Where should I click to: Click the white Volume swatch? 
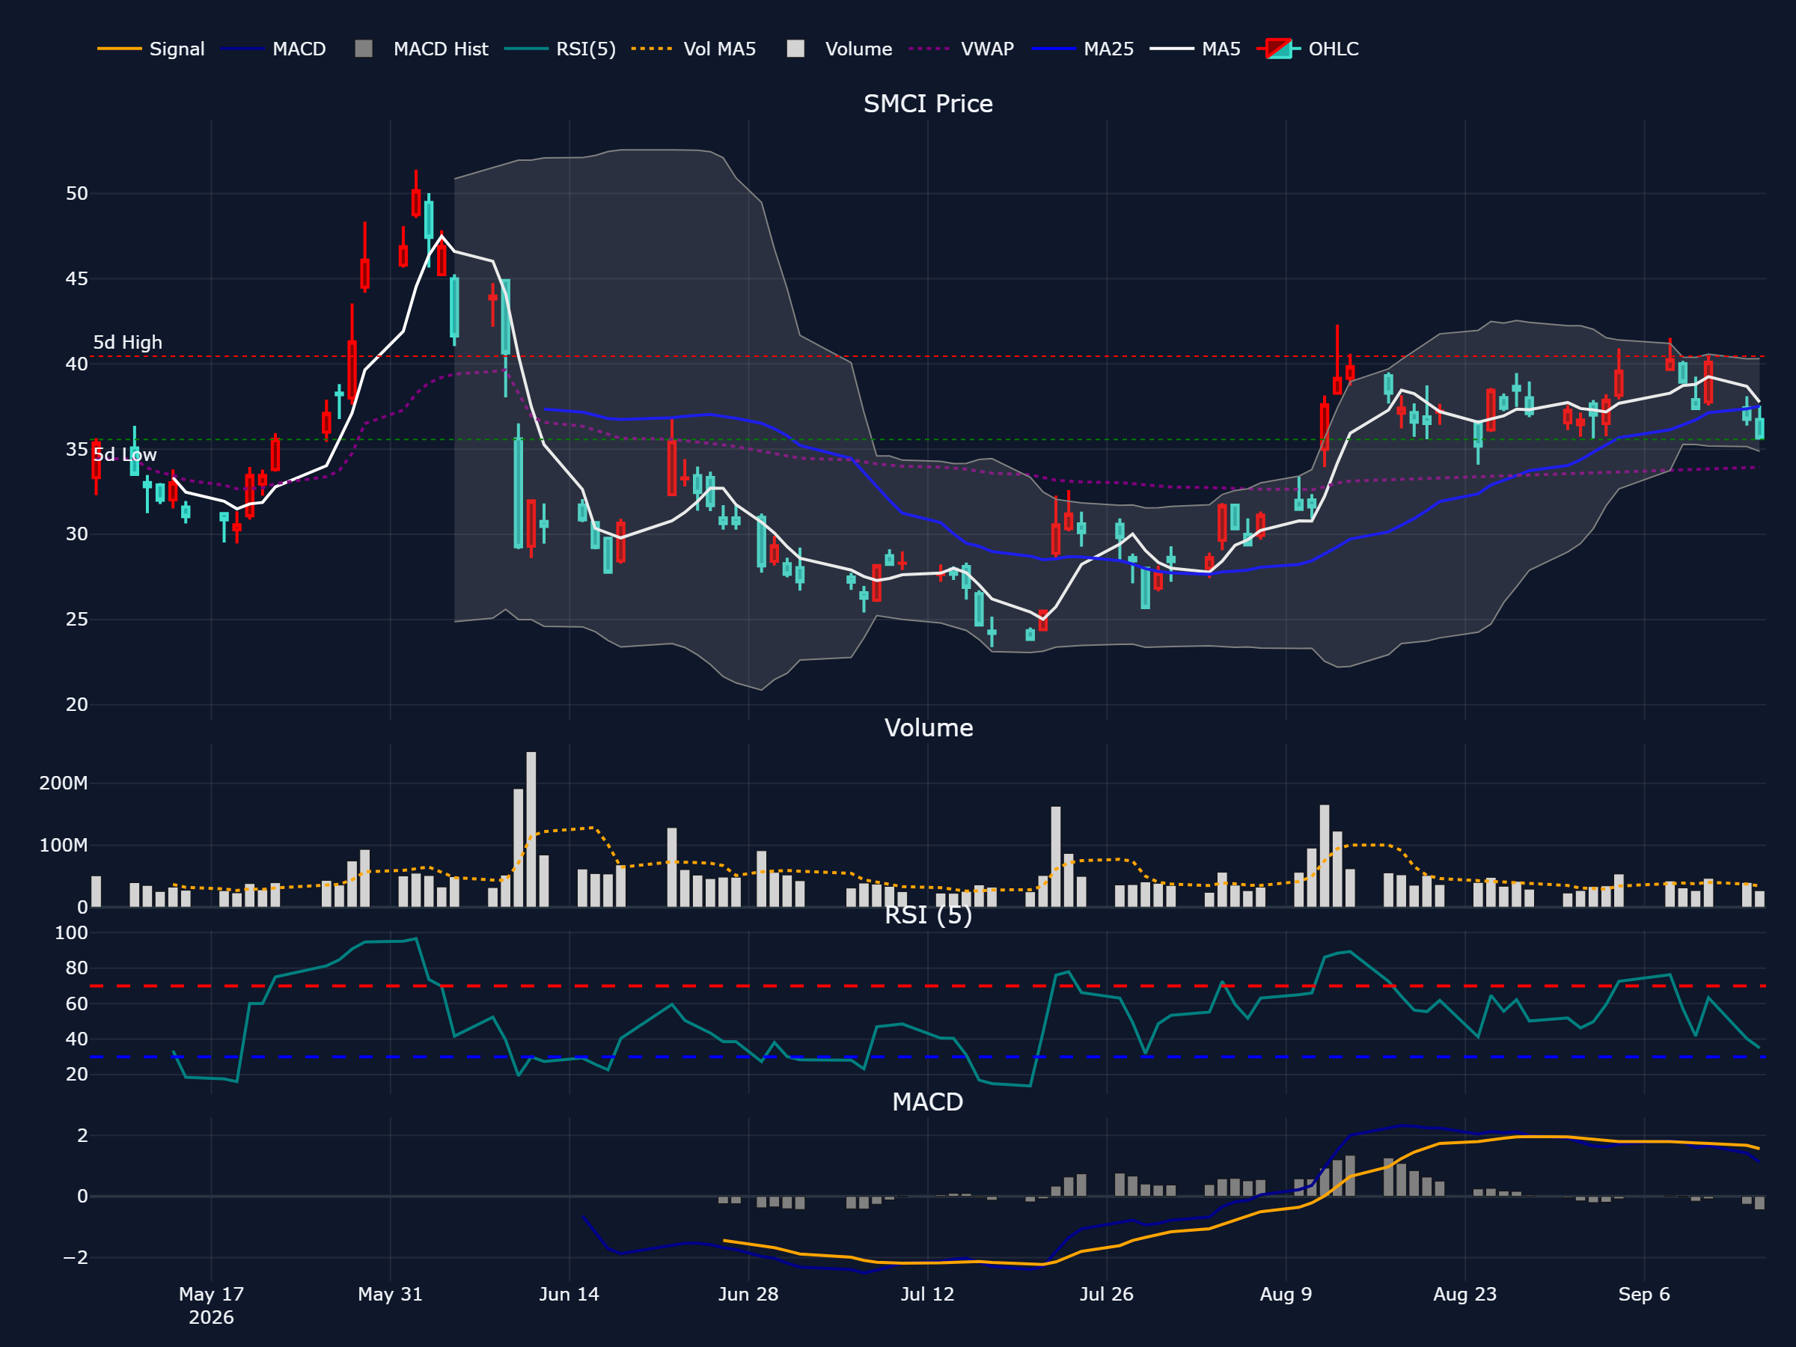pos(795,49)
